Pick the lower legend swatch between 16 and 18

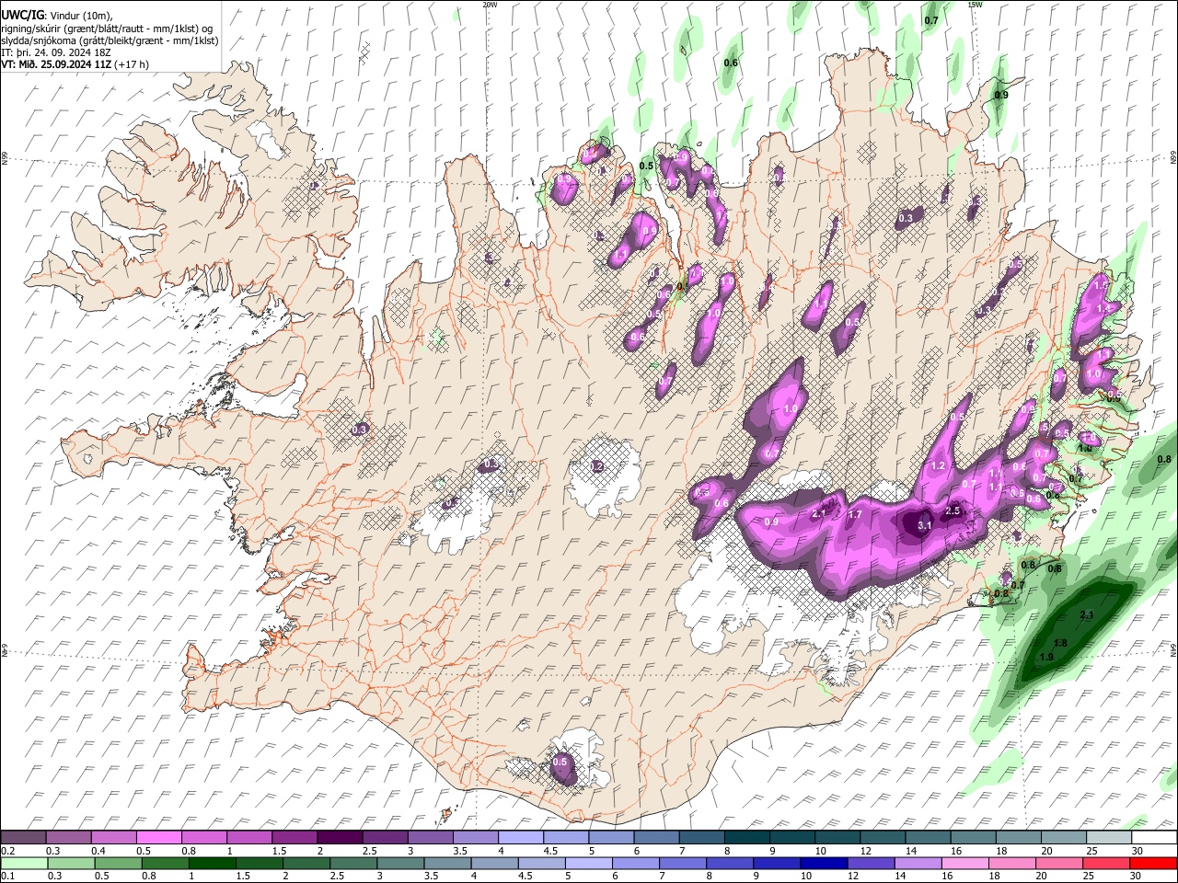[x=965, y=863]
